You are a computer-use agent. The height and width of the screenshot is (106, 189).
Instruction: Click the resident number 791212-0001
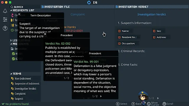[x=74, y=31]
